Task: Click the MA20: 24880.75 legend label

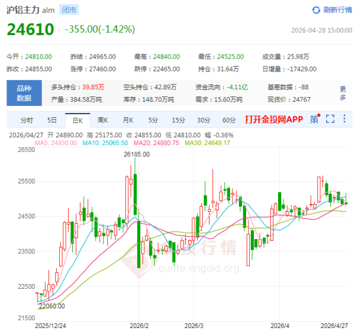Action: click(x=156, y=143)
